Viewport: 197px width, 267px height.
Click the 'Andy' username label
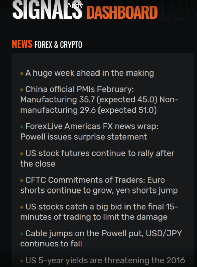coord(75,6)
